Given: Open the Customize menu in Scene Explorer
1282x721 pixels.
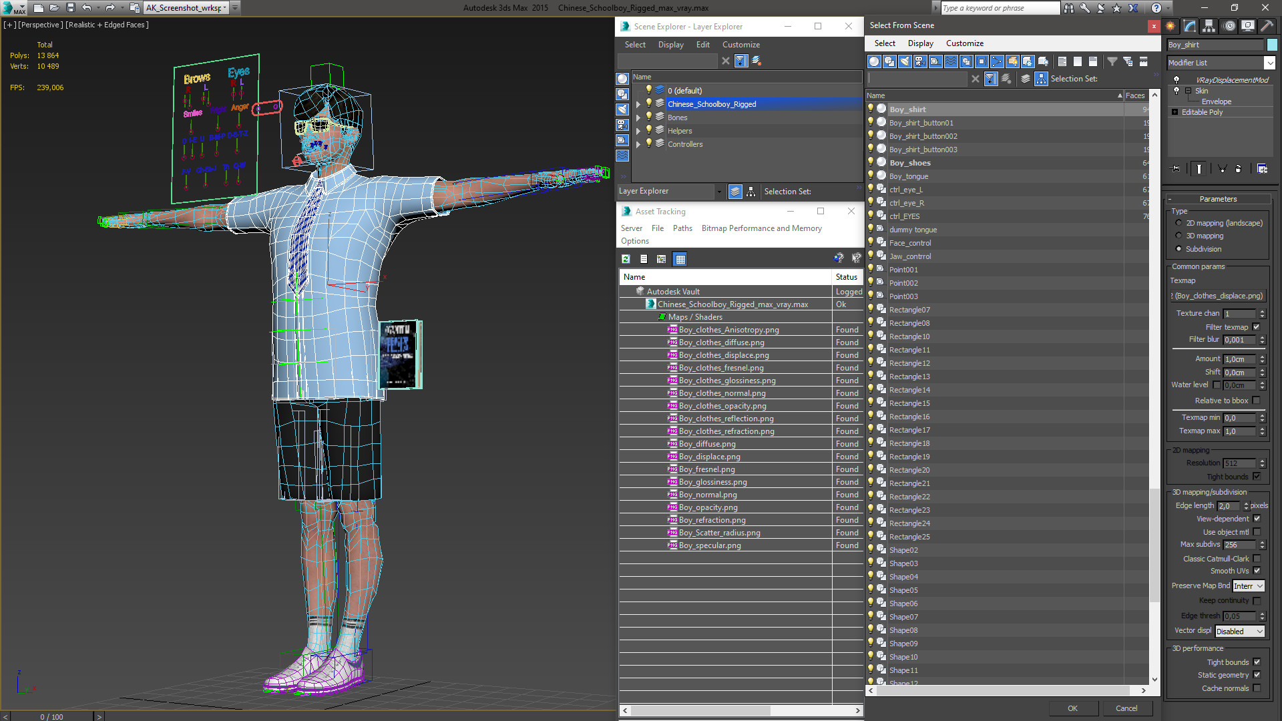Looking at the screenshot, I should pyautogui.click(x=740, y=45).
